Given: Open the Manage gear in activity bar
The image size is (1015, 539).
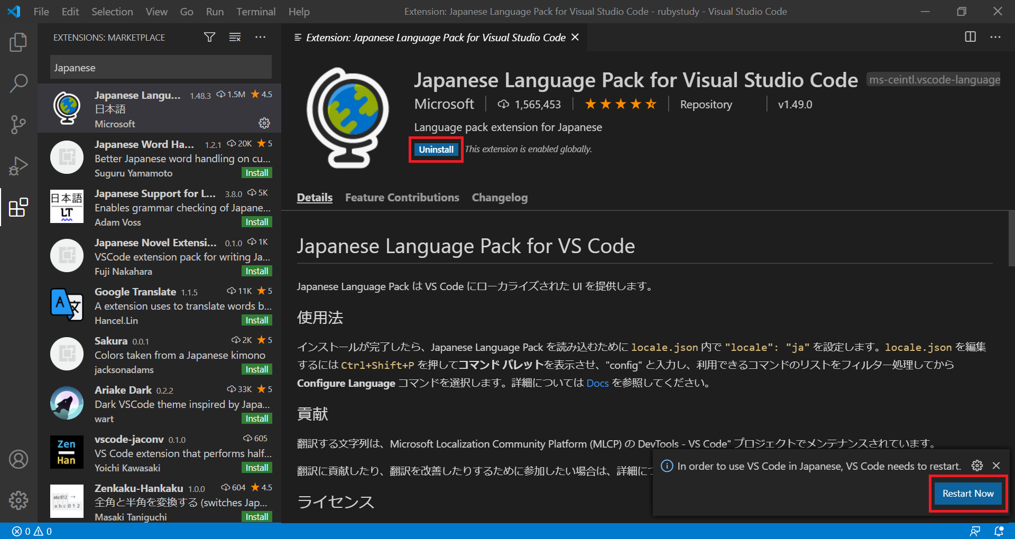Looking at the screenshot, I should click(x=19, y=500).
